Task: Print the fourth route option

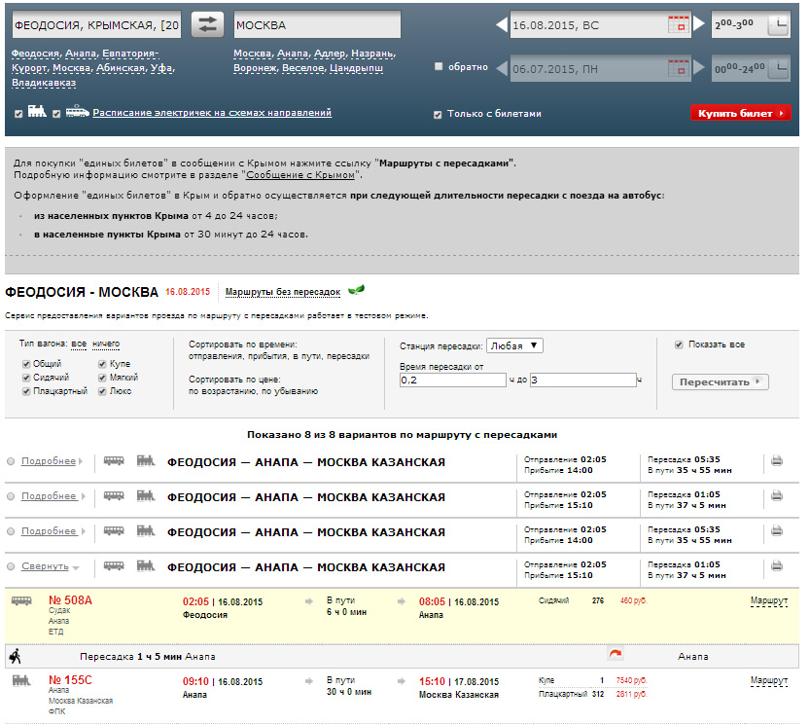Action: click(776, 566)
